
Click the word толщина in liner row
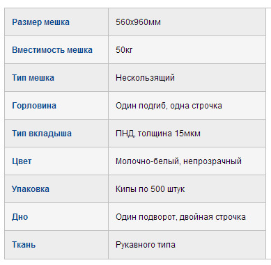coord(155,134)
